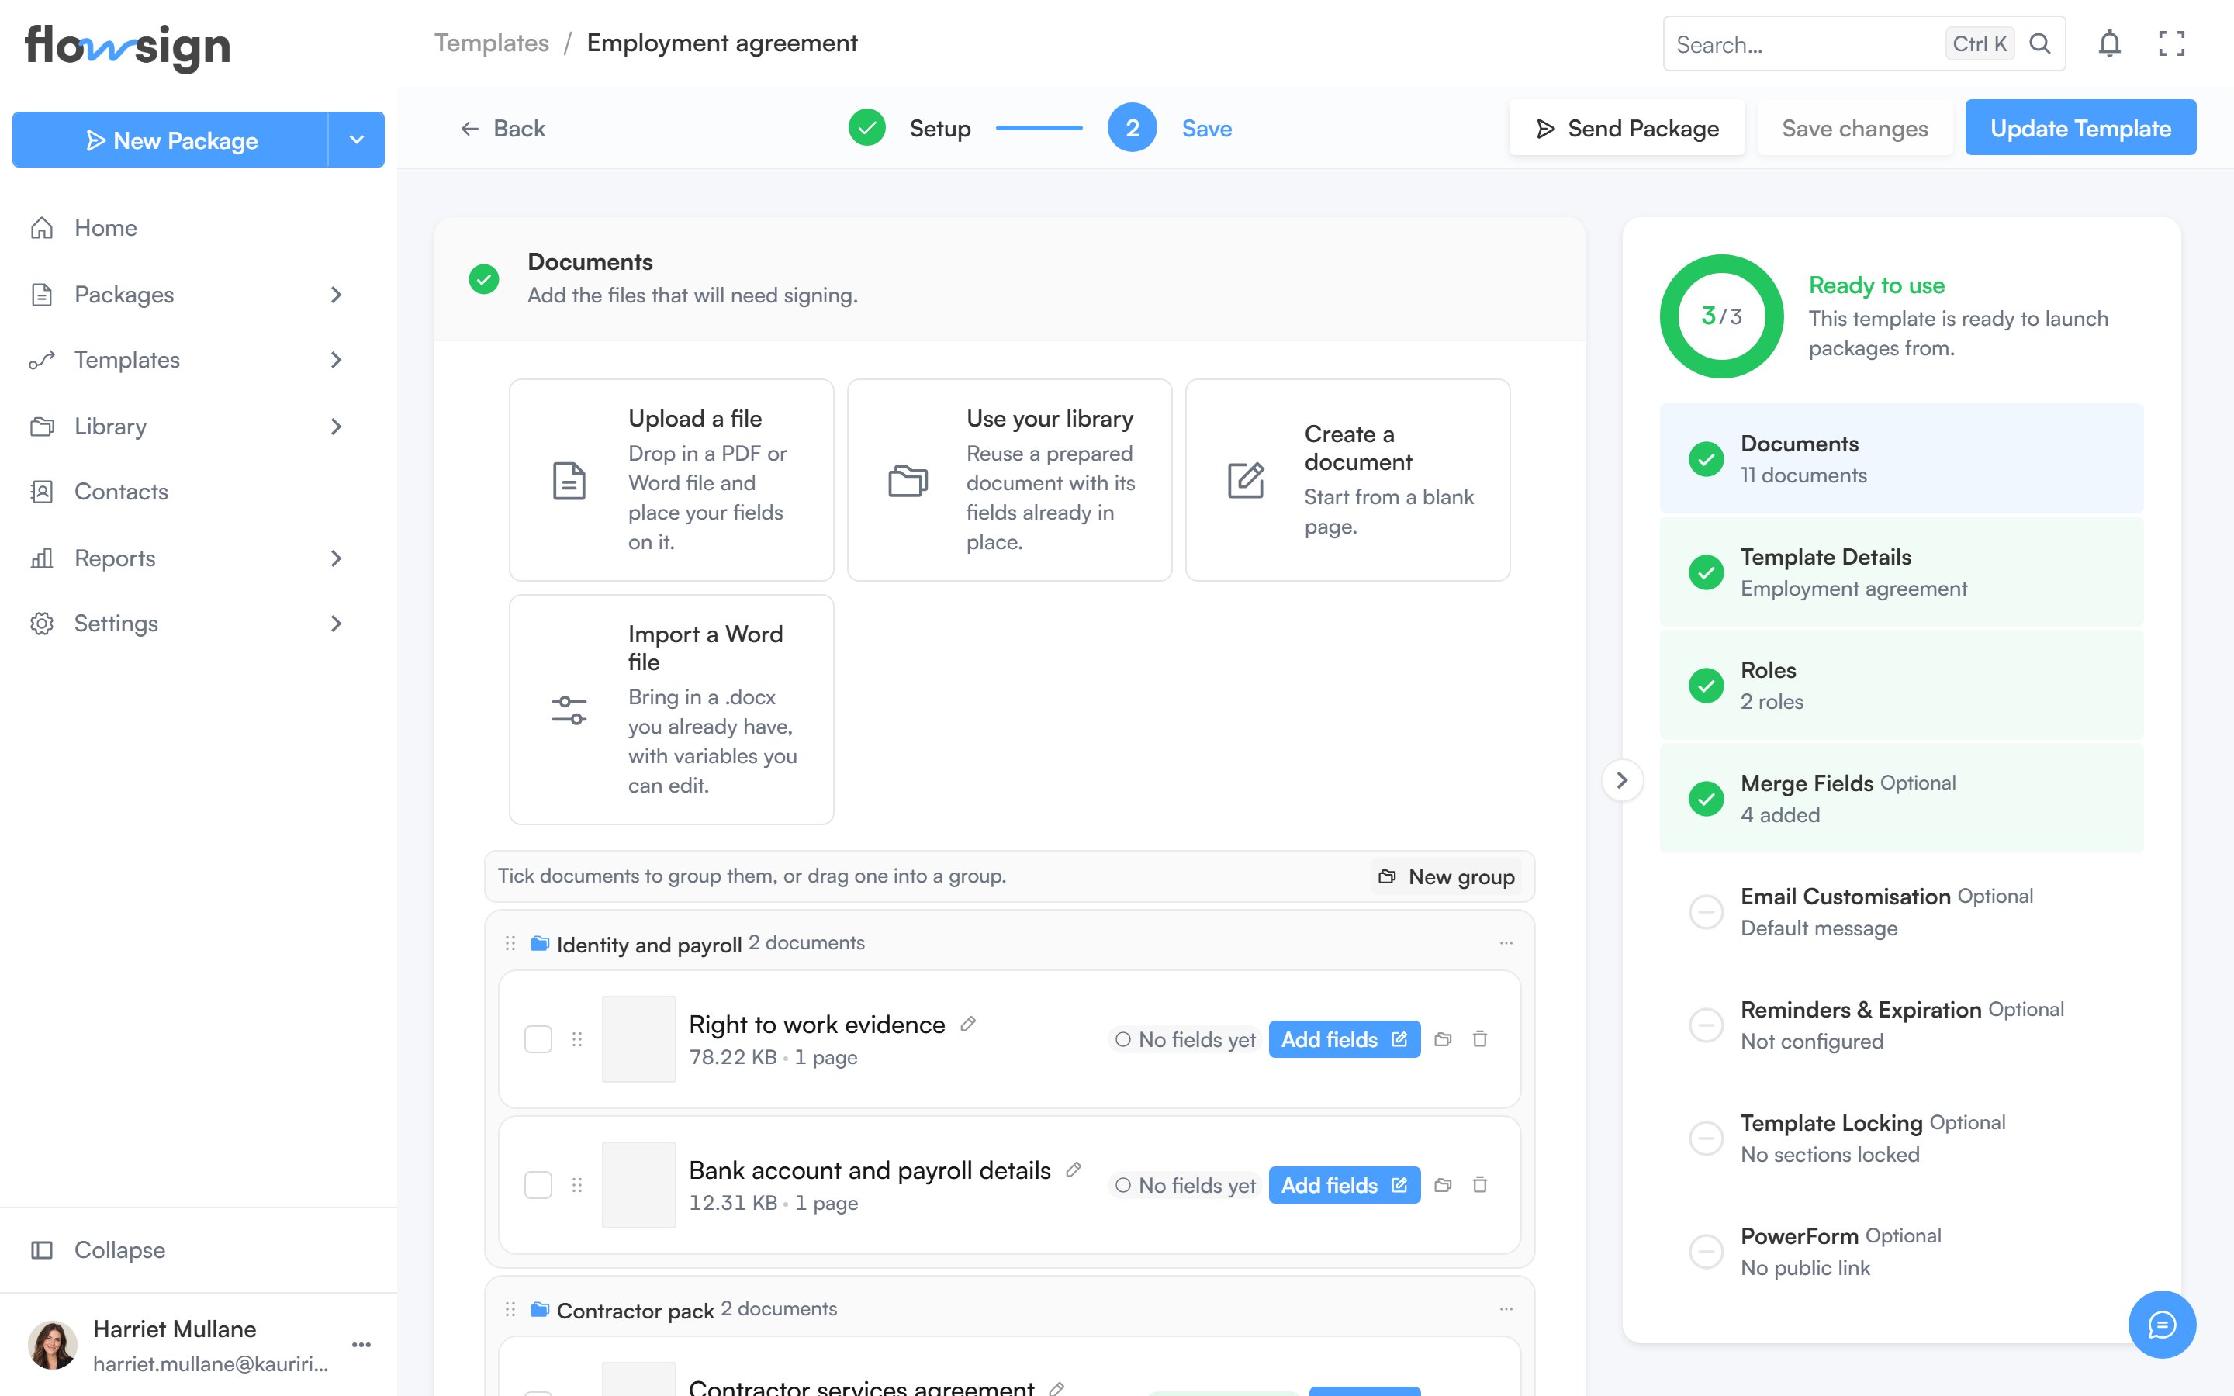Screen dimensions: 2234x1396
Task: Open New Package dropdown arrow
Action: 356,140
